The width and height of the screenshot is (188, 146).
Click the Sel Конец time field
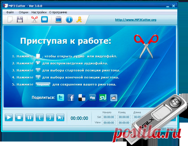point(124,117)
